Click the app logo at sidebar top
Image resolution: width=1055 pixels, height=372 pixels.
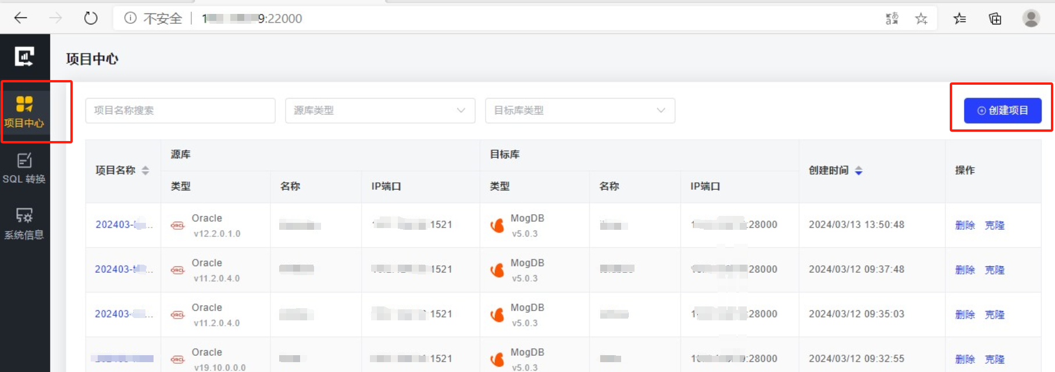pos(24,57)
